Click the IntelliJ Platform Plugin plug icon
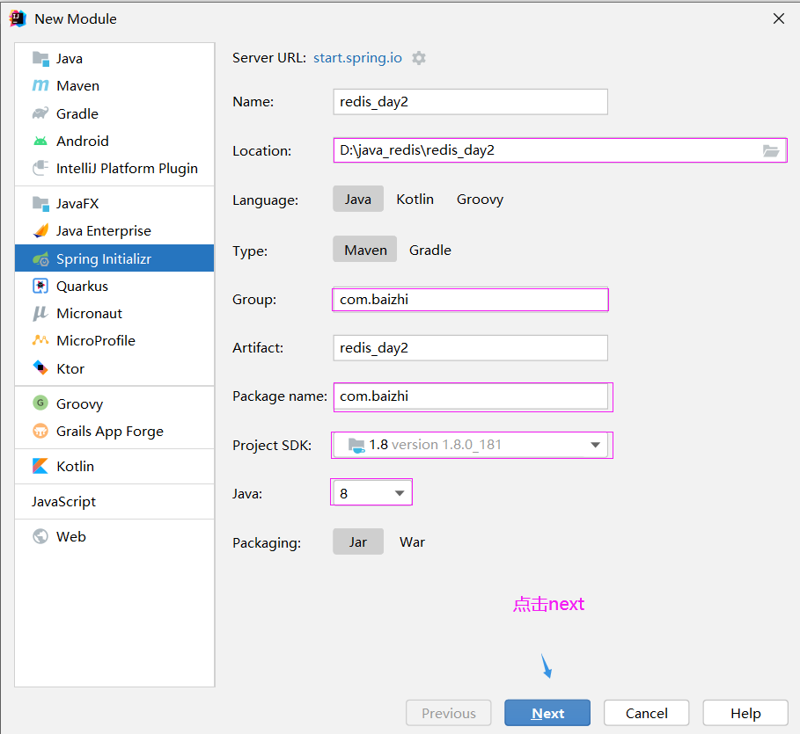 (40, 168)
